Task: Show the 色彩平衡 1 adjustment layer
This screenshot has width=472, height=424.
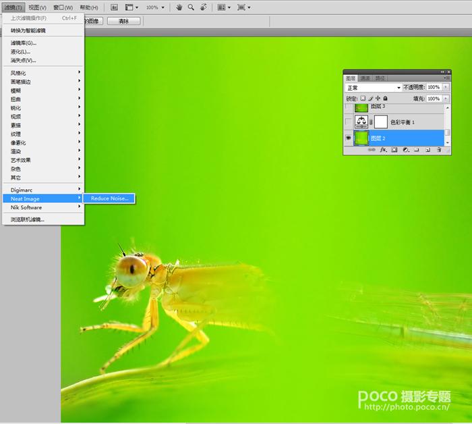Action: click(x=349, y=122)
